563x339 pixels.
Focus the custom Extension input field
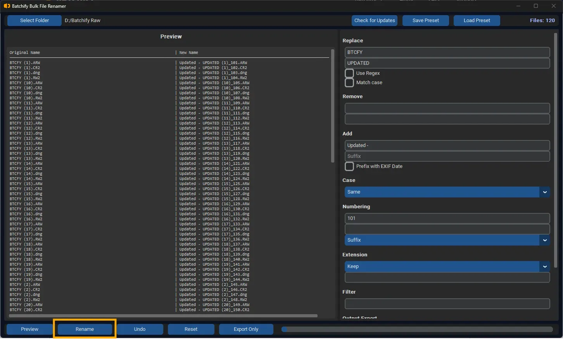tap(447, 277)
